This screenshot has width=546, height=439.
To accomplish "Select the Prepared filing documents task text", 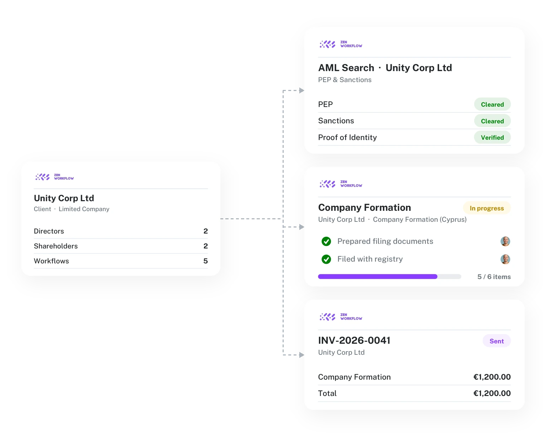I will click(385, 241).
